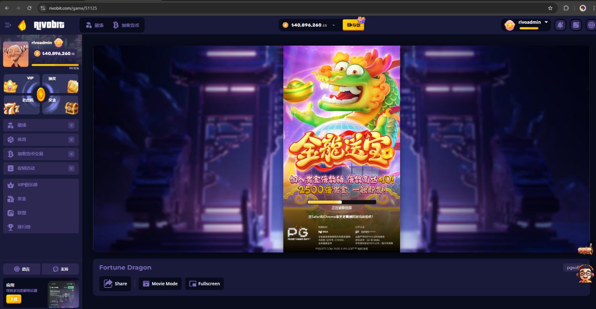
Task: Open the square icon beside the notification bell
Action: coord(576,25)
